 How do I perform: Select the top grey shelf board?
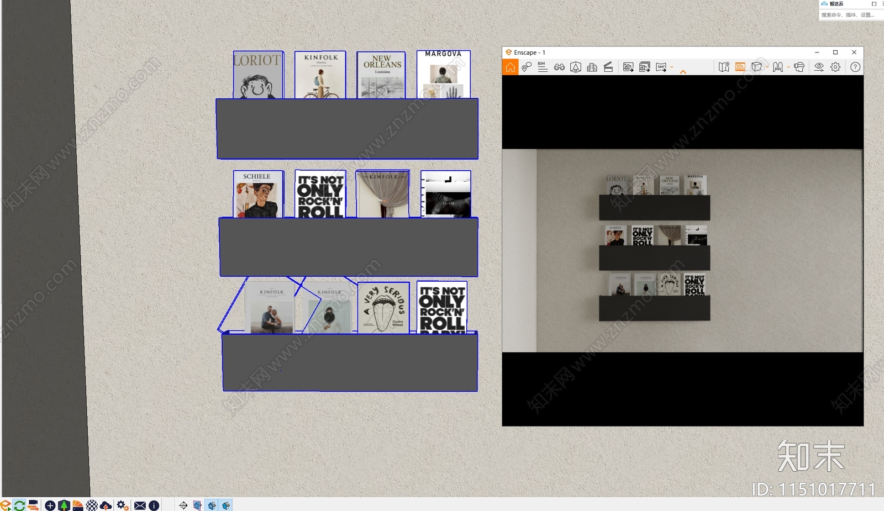[x=347, y=129]
